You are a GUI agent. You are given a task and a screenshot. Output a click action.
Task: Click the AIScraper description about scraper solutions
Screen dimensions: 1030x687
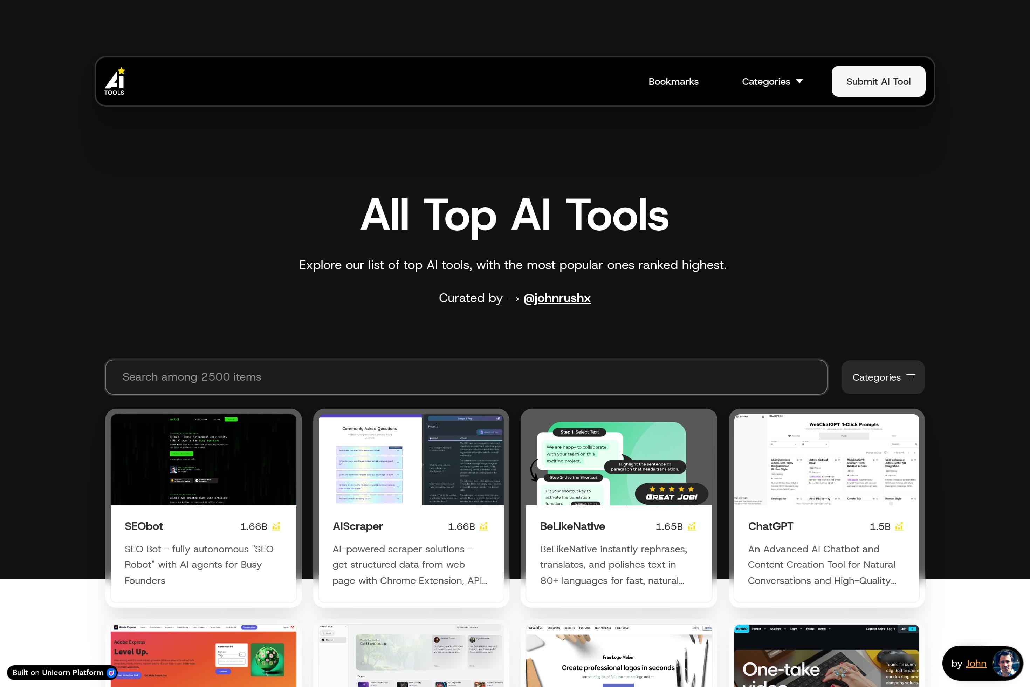[410, 565]
